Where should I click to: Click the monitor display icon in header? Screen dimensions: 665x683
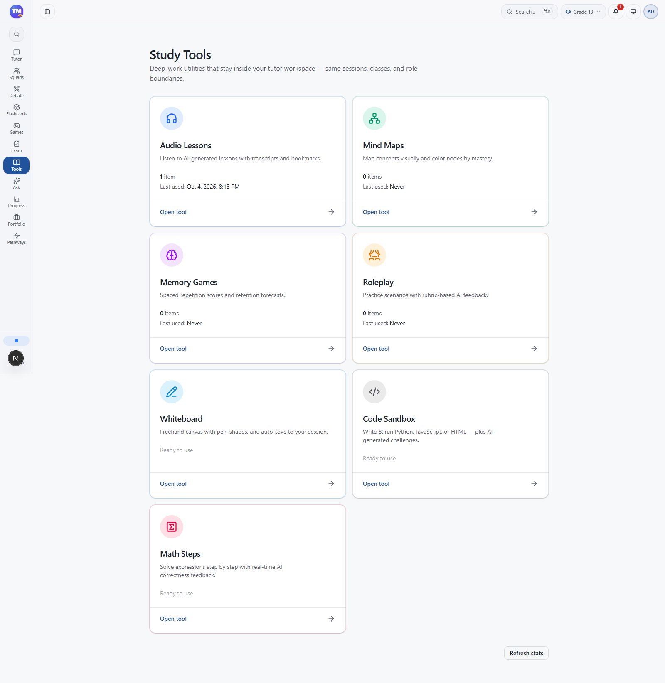click(633, 12)
